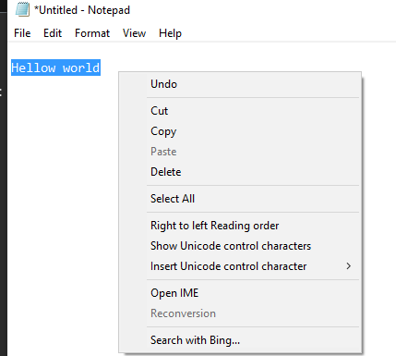This screenshot has width=396, height=356.
Task: Choose Undo from the context menu
Action: click(240, 84)
